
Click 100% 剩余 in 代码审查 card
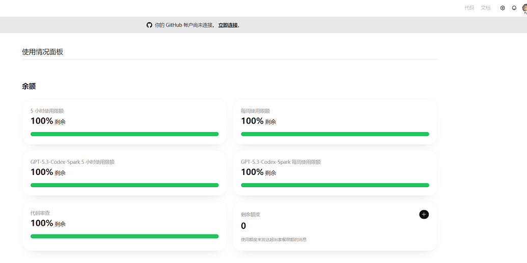(48, 223)
